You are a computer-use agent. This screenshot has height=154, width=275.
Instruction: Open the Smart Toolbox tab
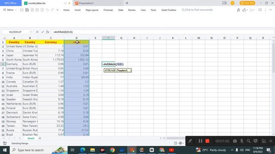click(x=169, y=10)
